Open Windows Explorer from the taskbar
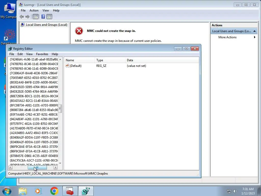Image resolution: width=261 pixels, height=196 pixels. pos(23,191)
